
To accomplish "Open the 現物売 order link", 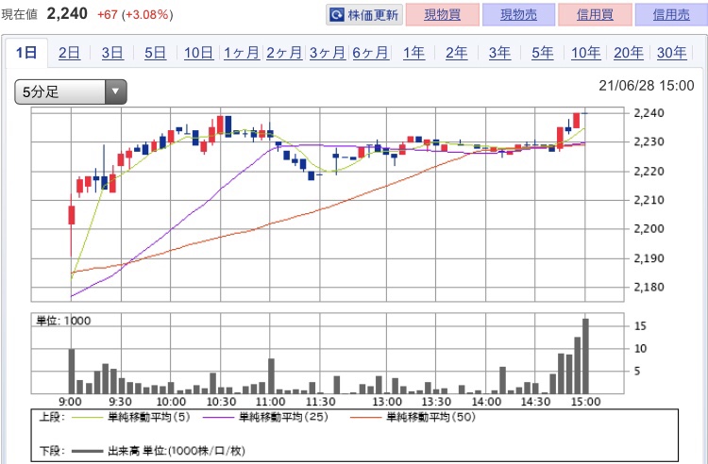I will click(518, 15).
